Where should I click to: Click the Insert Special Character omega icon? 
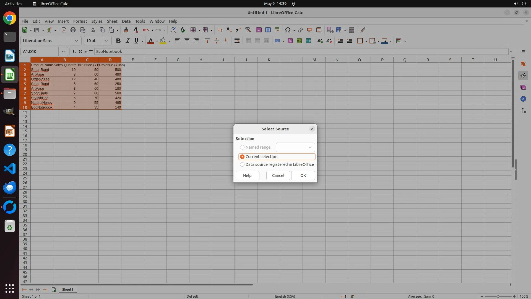(x=288, y=30)
